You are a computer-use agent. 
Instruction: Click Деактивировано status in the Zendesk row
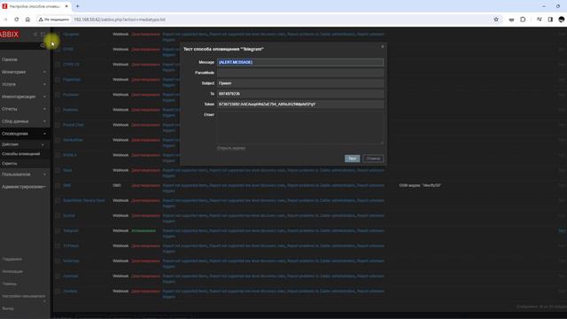click(145, 292)
